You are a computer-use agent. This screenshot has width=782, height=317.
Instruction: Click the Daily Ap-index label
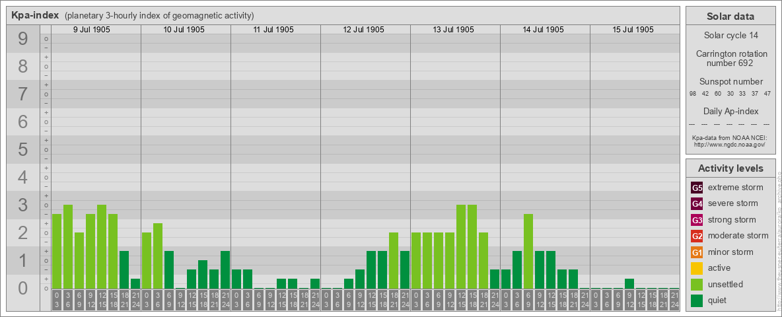[x=730, y=111]
